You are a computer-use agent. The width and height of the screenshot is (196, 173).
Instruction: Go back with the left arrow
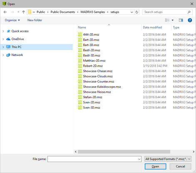tap(5, 12)
